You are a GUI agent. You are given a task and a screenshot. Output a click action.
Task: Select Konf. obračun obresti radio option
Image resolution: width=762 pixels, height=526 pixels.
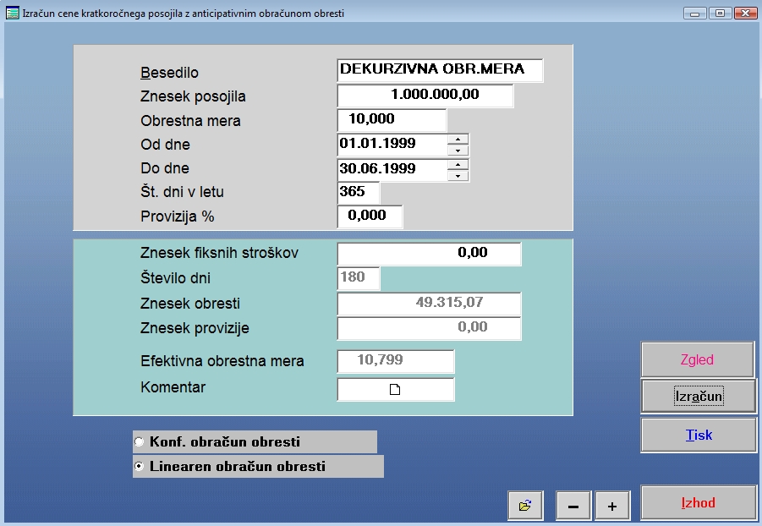pyautogui.click(x=140, y=441)
